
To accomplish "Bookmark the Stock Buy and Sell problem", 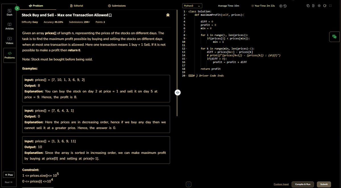I will [x=110, y=15].
